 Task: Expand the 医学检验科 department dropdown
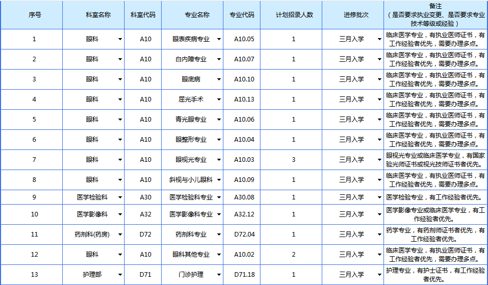pos(120,197)
